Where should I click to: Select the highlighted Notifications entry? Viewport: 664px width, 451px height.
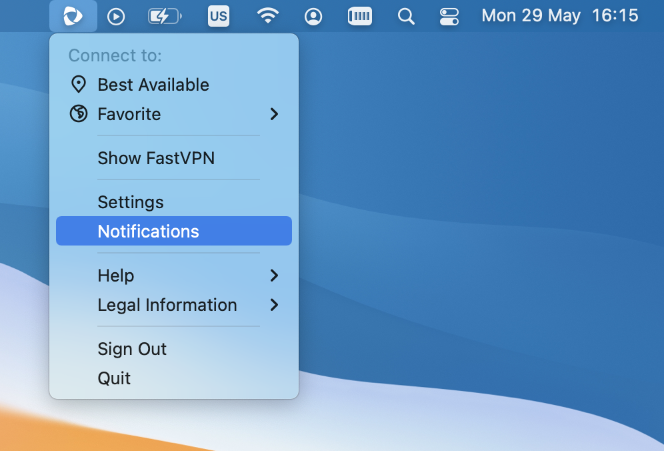point(174,231)
